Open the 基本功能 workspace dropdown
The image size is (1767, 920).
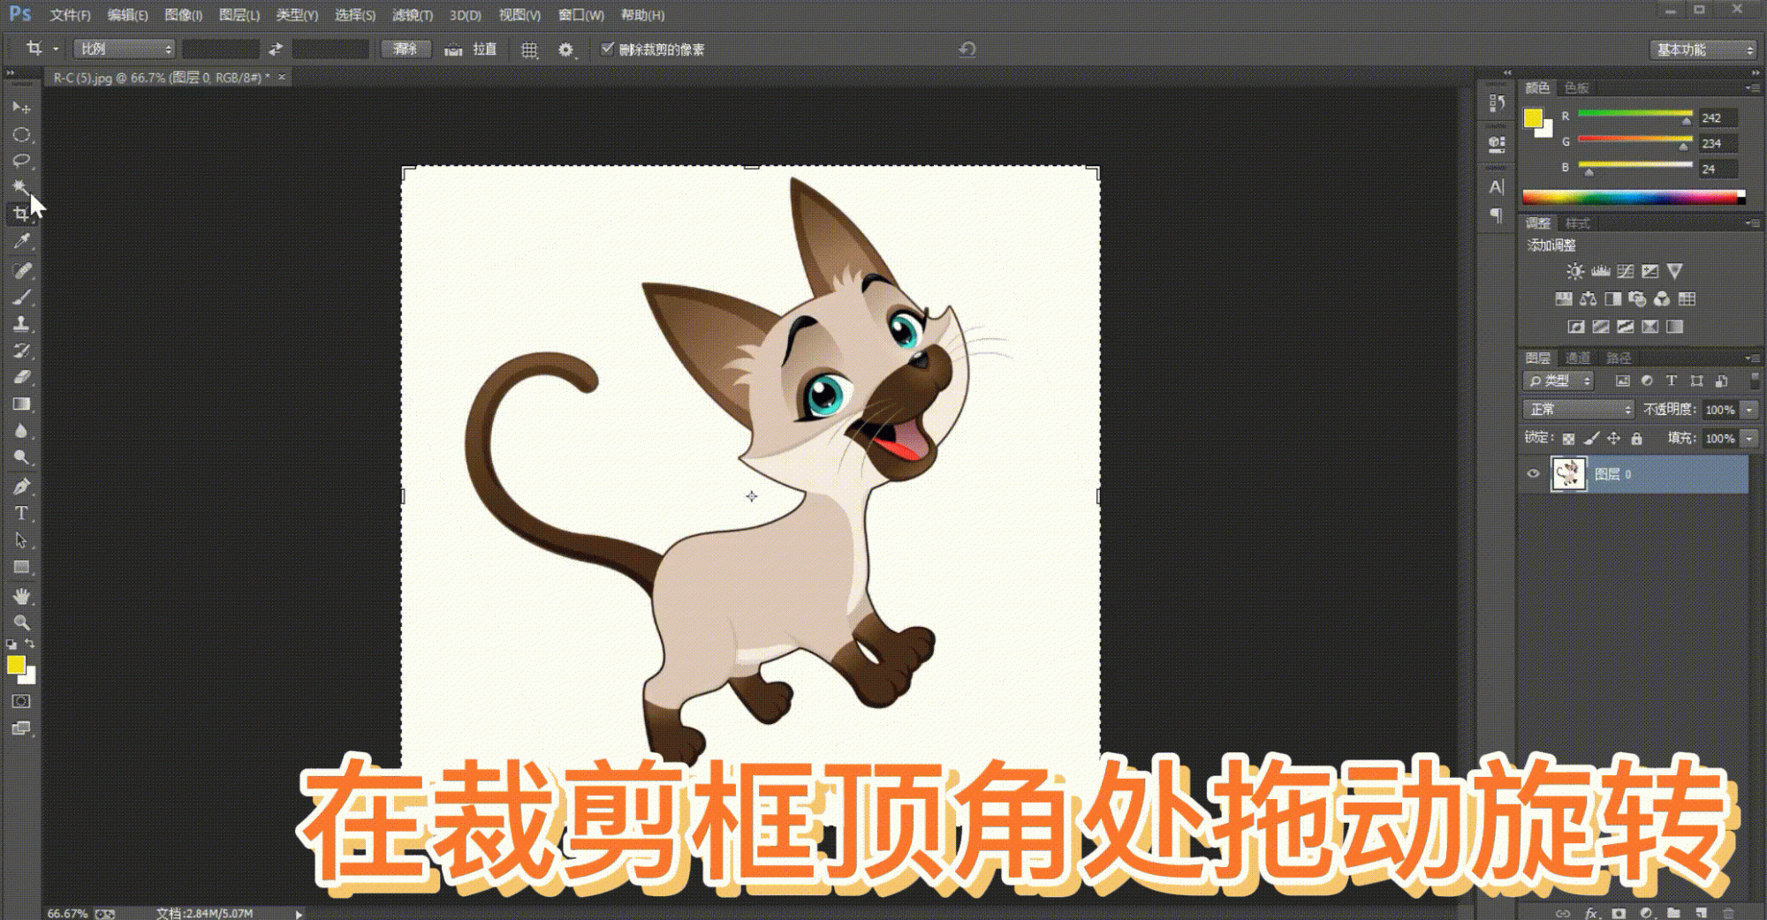click(x=1703, y=49)
